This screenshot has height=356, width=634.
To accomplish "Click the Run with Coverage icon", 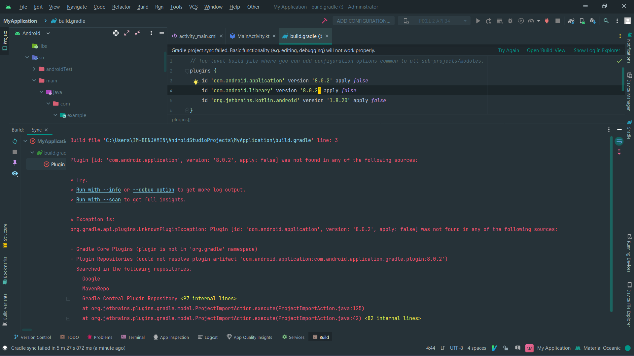I will coord(521,21).
